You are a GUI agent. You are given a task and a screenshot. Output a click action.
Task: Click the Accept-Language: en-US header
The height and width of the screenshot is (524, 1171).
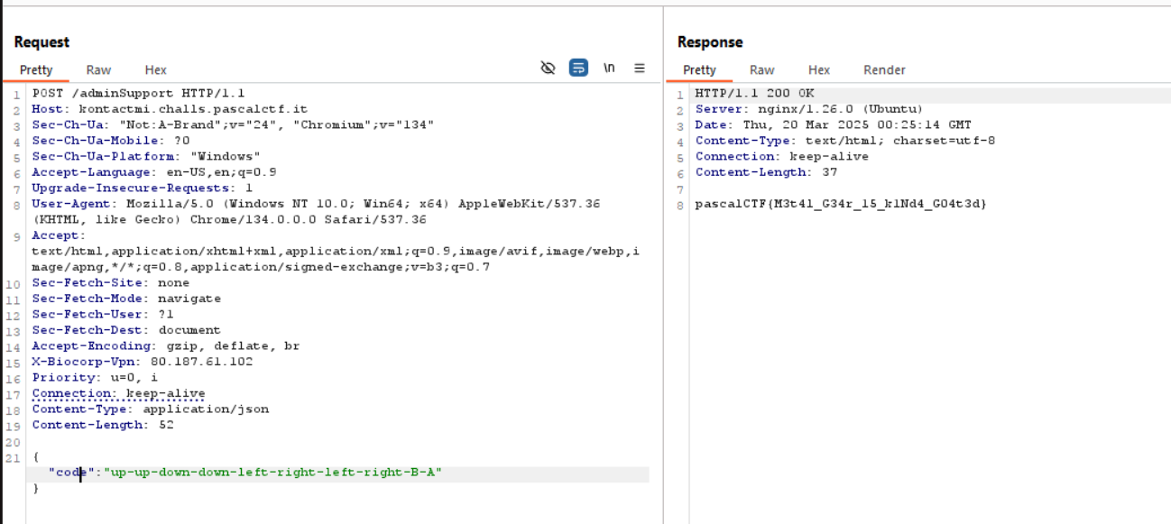(x=154, y=172)
